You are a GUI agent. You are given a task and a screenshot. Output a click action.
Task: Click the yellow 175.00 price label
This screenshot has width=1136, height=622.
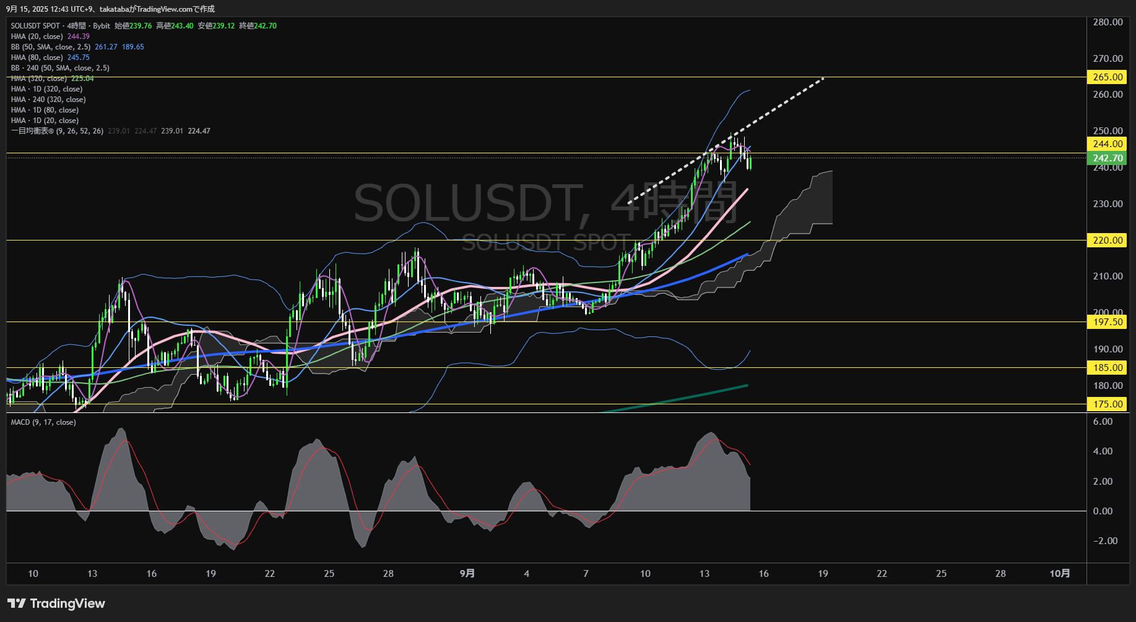[x=1108, y=404]
